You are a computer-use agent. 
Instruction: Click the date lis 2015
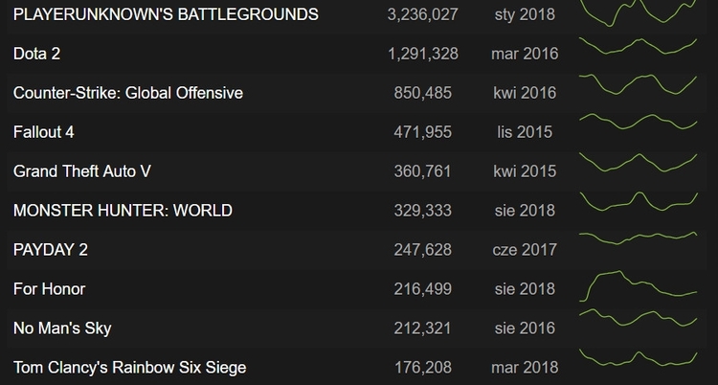tap(525, 132)
